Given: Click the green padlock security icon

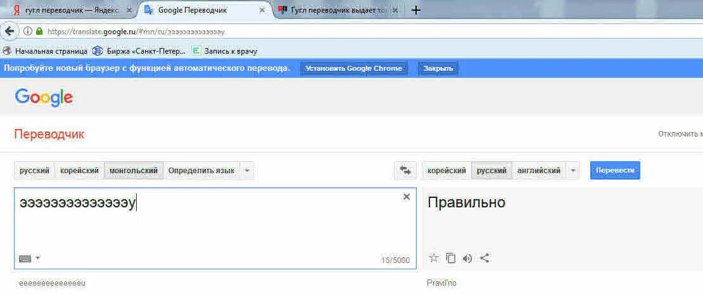Looking at the screenshot, I should tap(39, 32).
